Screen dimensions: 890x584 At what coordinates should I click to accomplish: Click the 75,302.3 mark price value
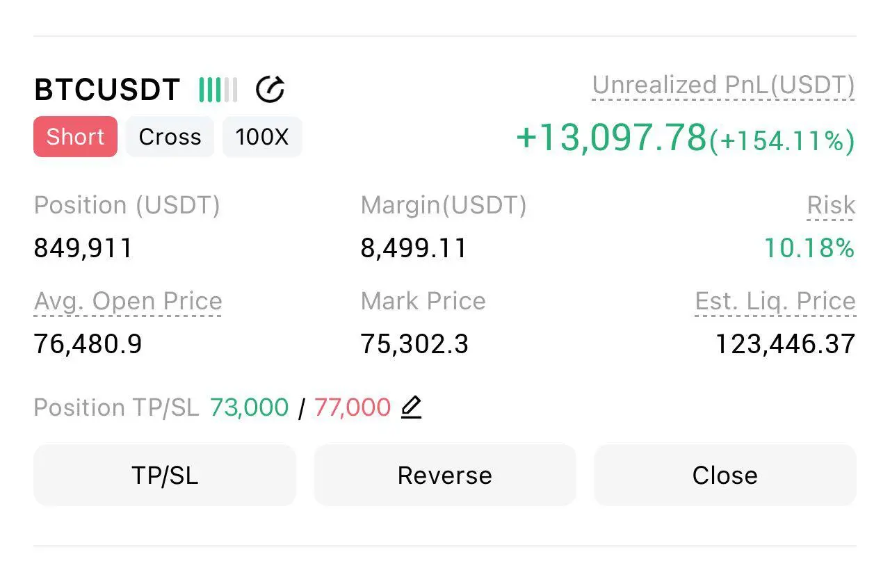pyautogui.click(x=414, y=344)
